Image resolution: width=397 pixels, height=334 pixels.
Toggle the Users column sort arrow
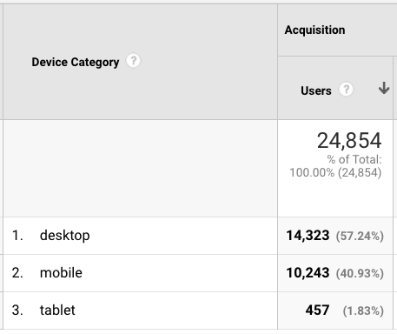click(384, 88)
